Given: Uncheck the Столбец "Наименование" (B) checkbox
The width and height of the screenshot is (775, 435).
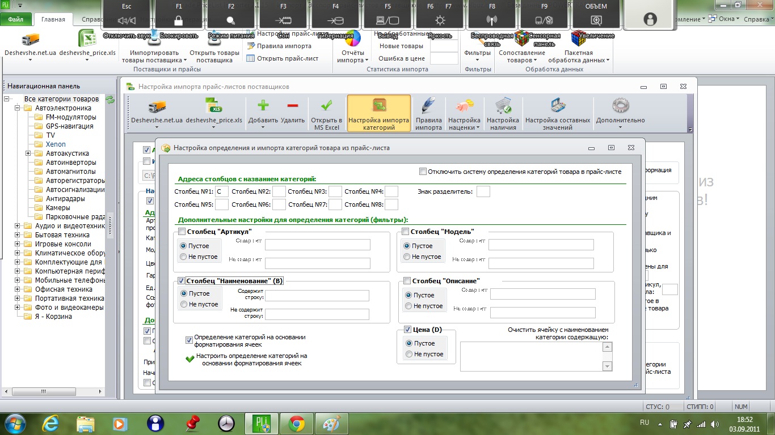Looking at the screenshot, I should pyautogui.click(x=182, y=280).
